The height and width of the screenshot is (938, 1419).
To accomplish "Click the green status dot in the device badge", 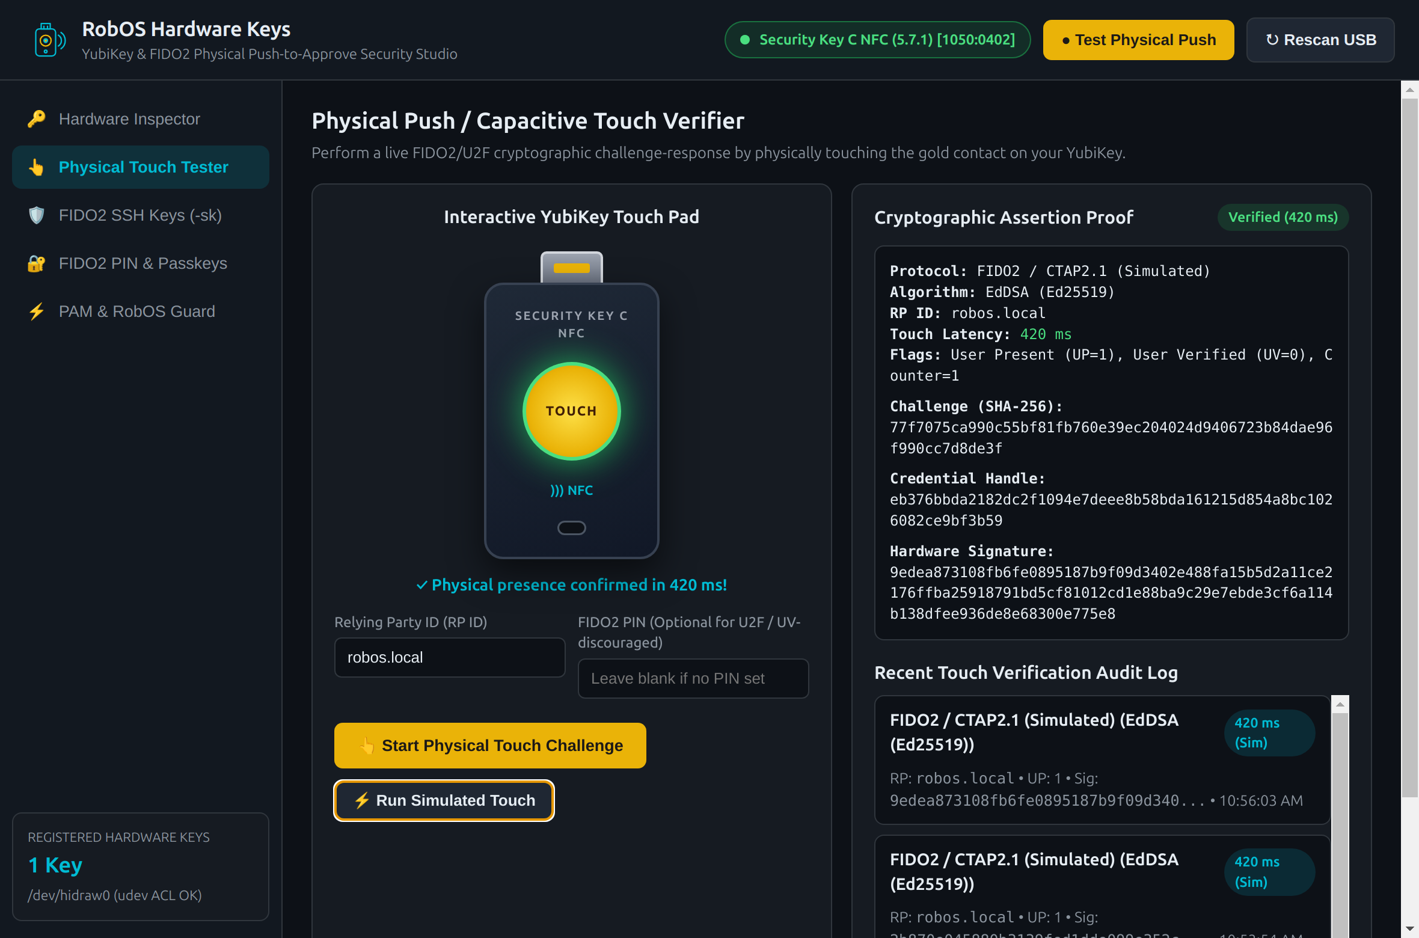I will pos(745,40).
